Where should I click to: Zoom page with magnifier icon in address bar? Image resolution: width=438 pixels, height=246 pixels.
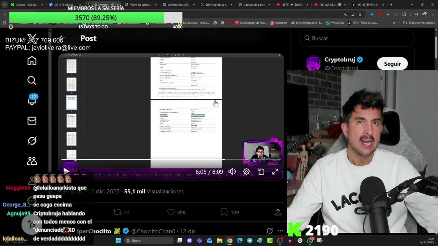(345, 14)
